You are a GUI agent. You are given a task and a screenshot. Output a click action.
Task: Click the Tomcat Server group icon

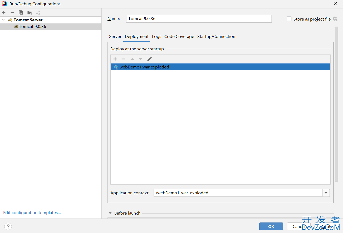[x=10, y=20]
